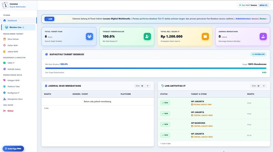Click the Sesi Aktif lexuna session badge
273x152 pixels.
coord(254,5)
